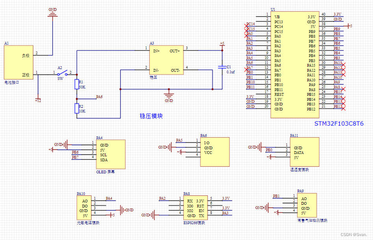Click the PA9 net label at U1 pin 26
The height and width of the screenshot is (240, 373).
337,82
